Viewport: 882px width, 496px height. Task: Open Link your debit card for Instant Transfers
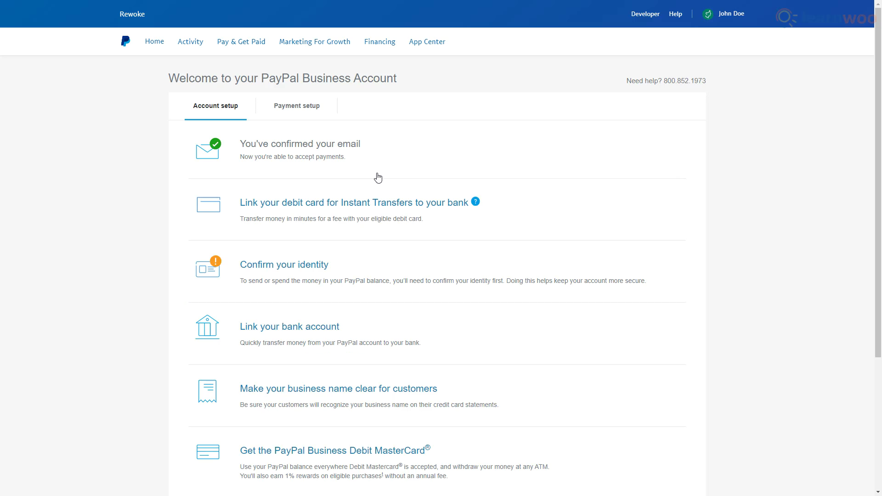point(354,203)
